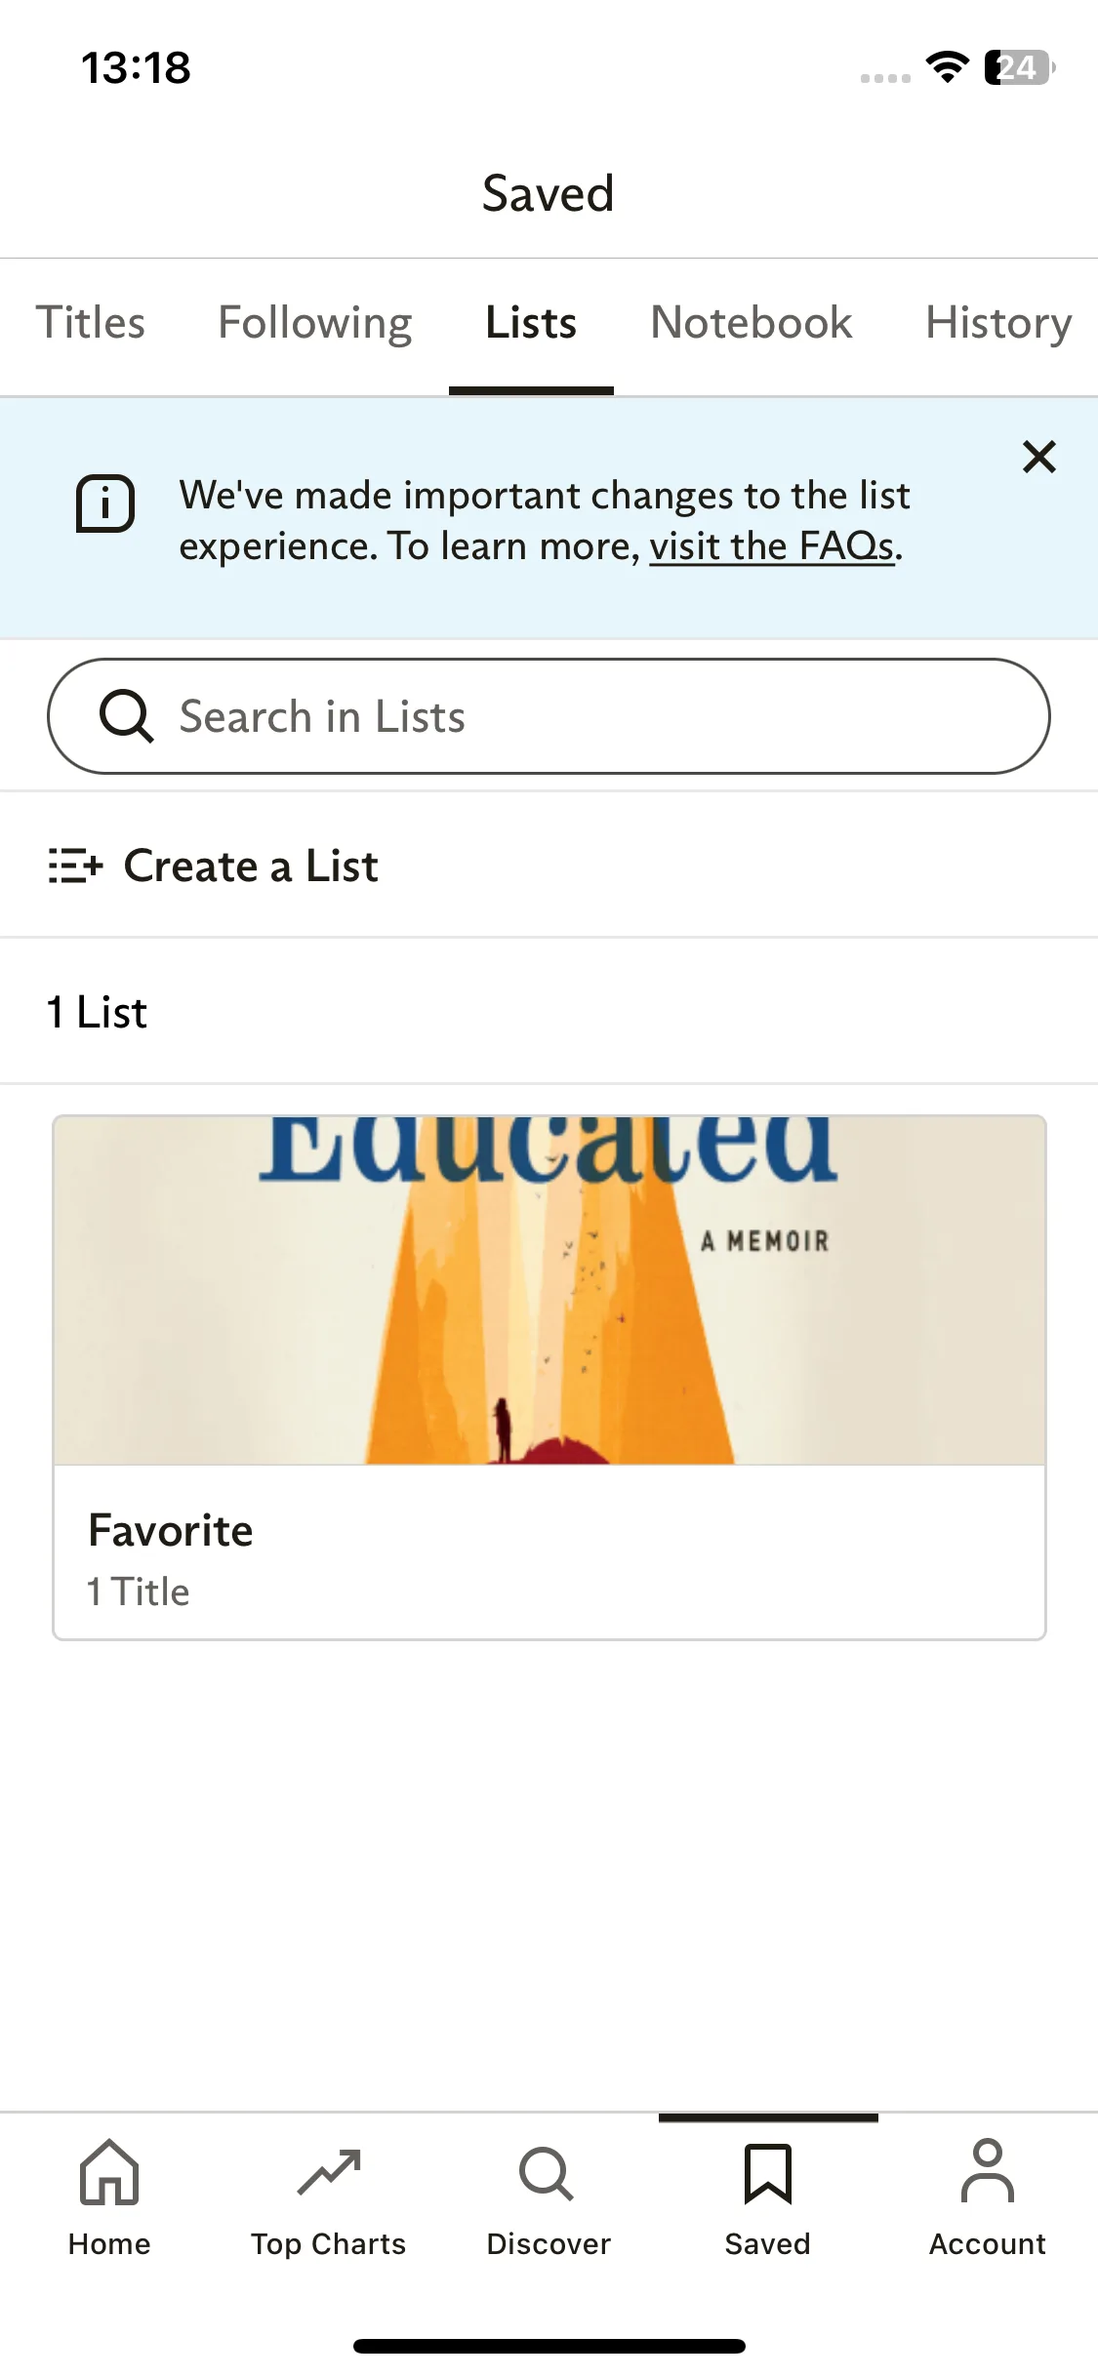
Task: Switch to the Following tab
Action: click(x=315, y=323)
